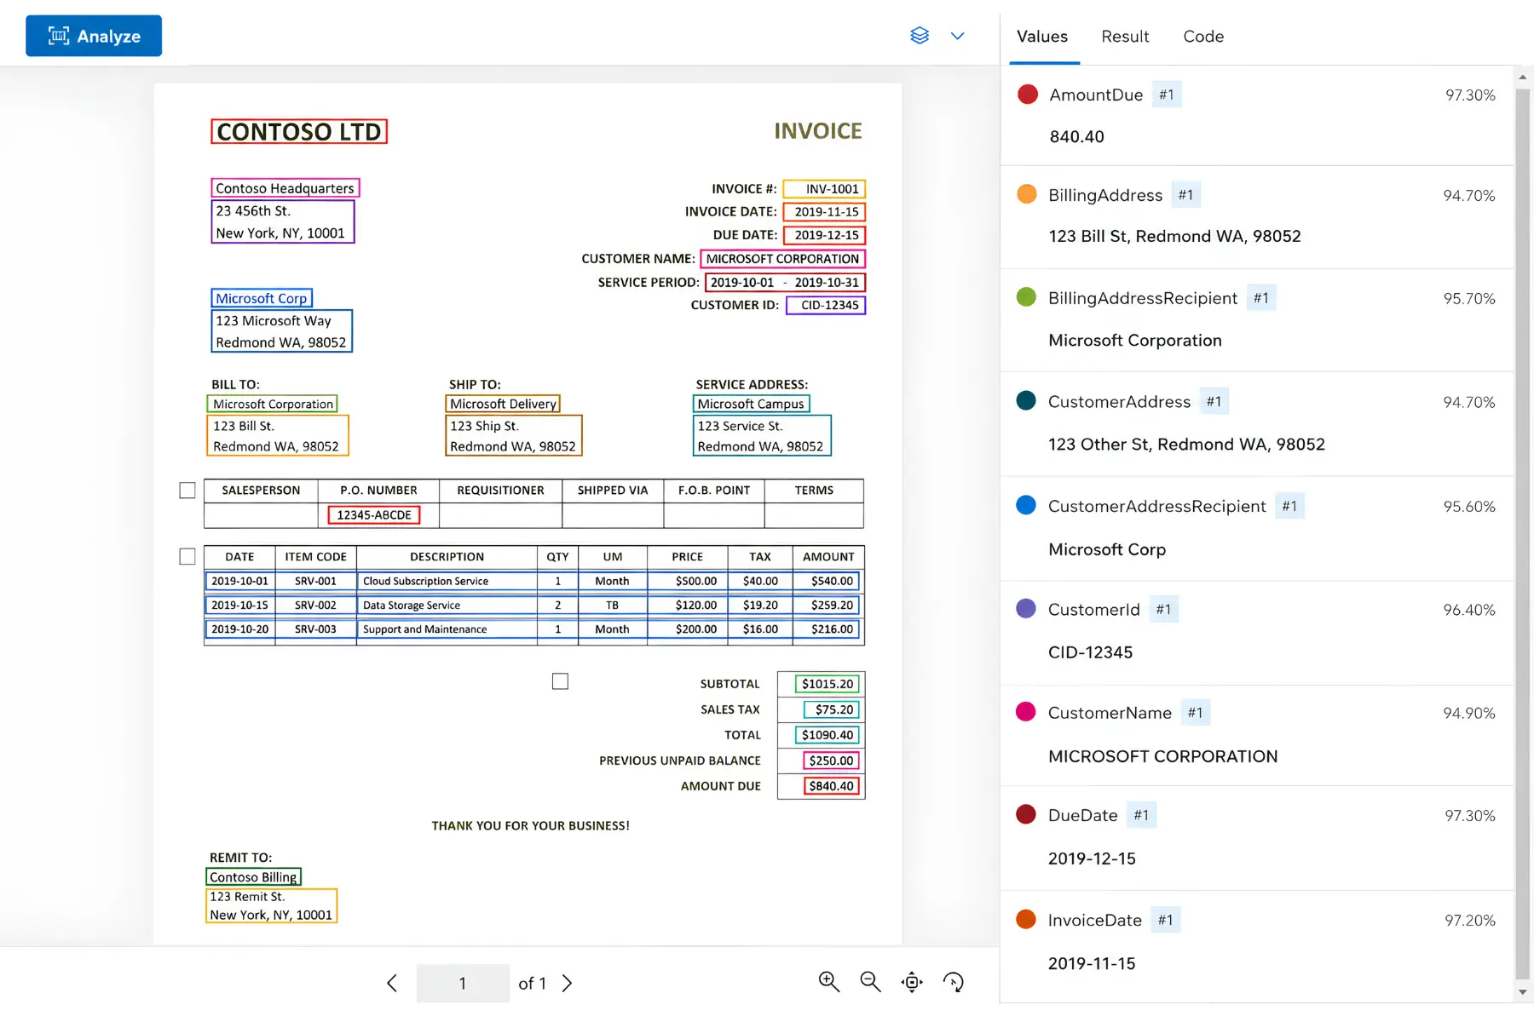
Task: Select the green BillingAddressRecipient color dot
Action: [x=1027, y=297]
